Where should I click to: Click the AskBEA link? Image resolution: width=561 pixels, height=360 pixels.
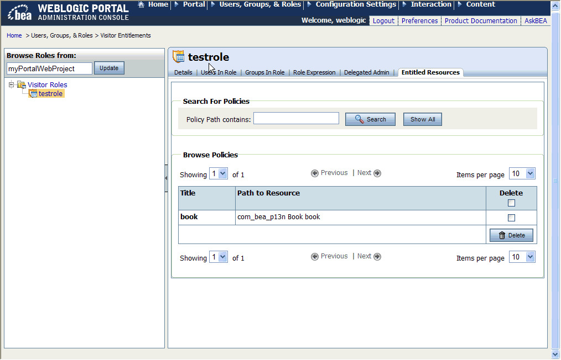(x=536, y=21)
